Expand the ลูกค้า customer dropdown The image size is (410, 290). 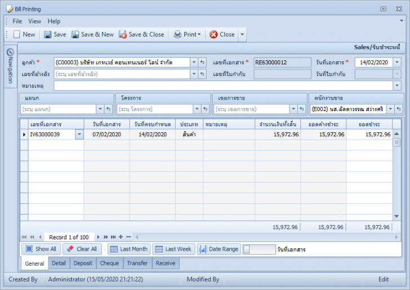194,63
